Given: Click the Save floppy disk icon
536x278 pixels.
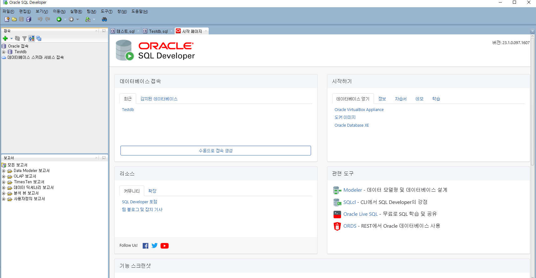Looking at the screenshot, I should click(x=21, y=19).
